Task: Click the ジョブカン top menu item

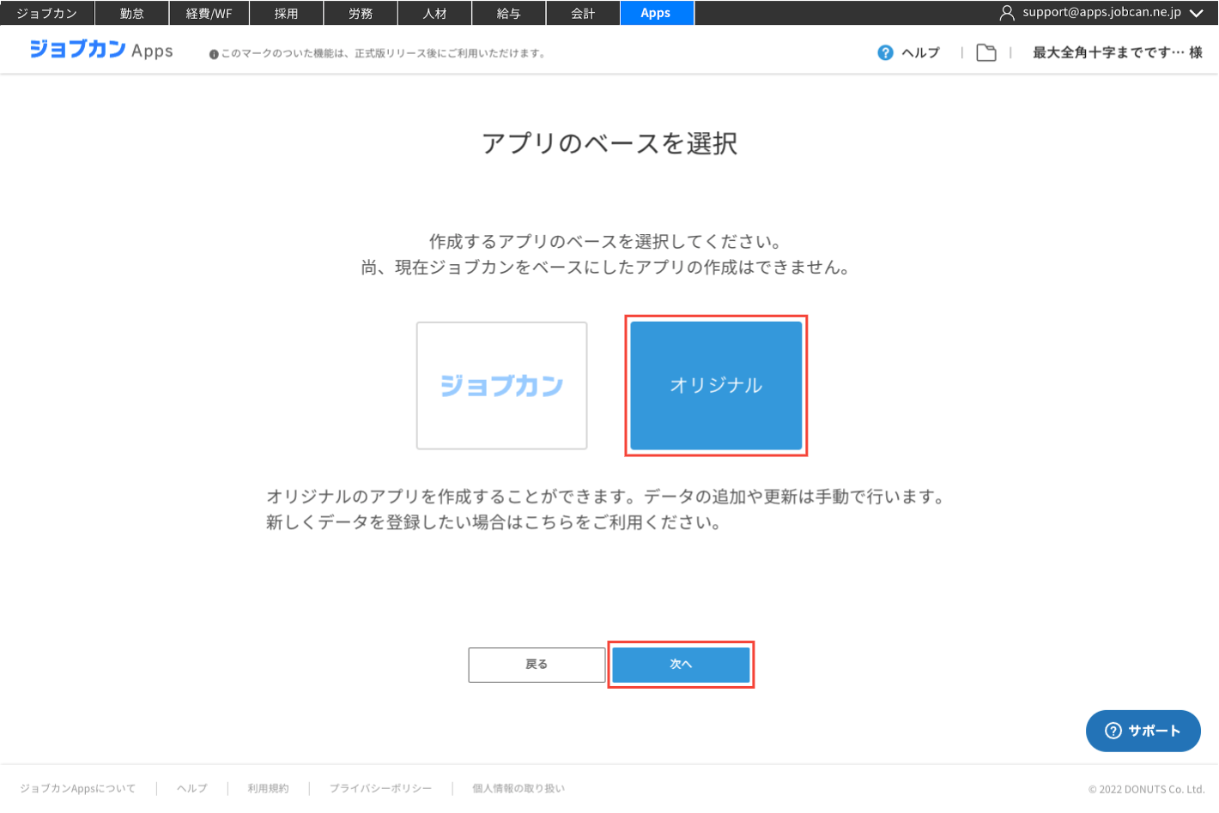Action: click(x=47, y=13)
